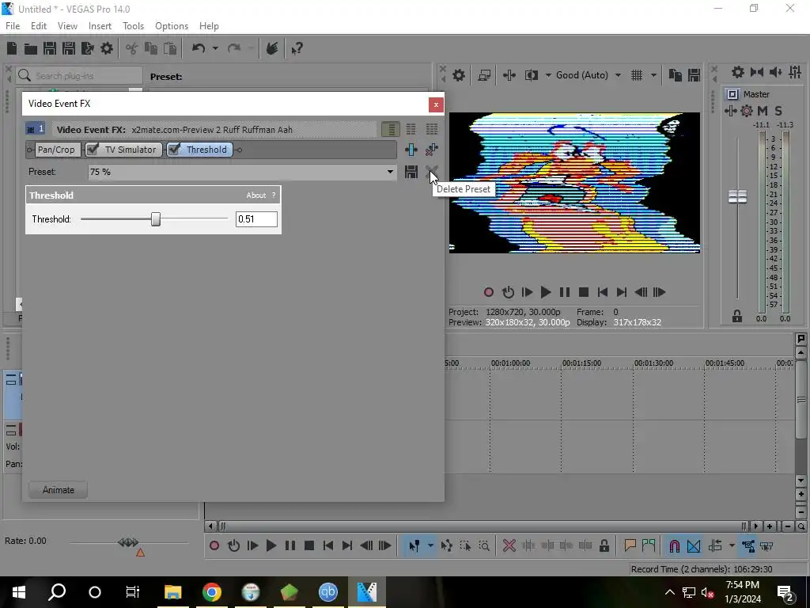Screen dimensions: 810x608
Task: Open the Edit menu
Action: 39,26
